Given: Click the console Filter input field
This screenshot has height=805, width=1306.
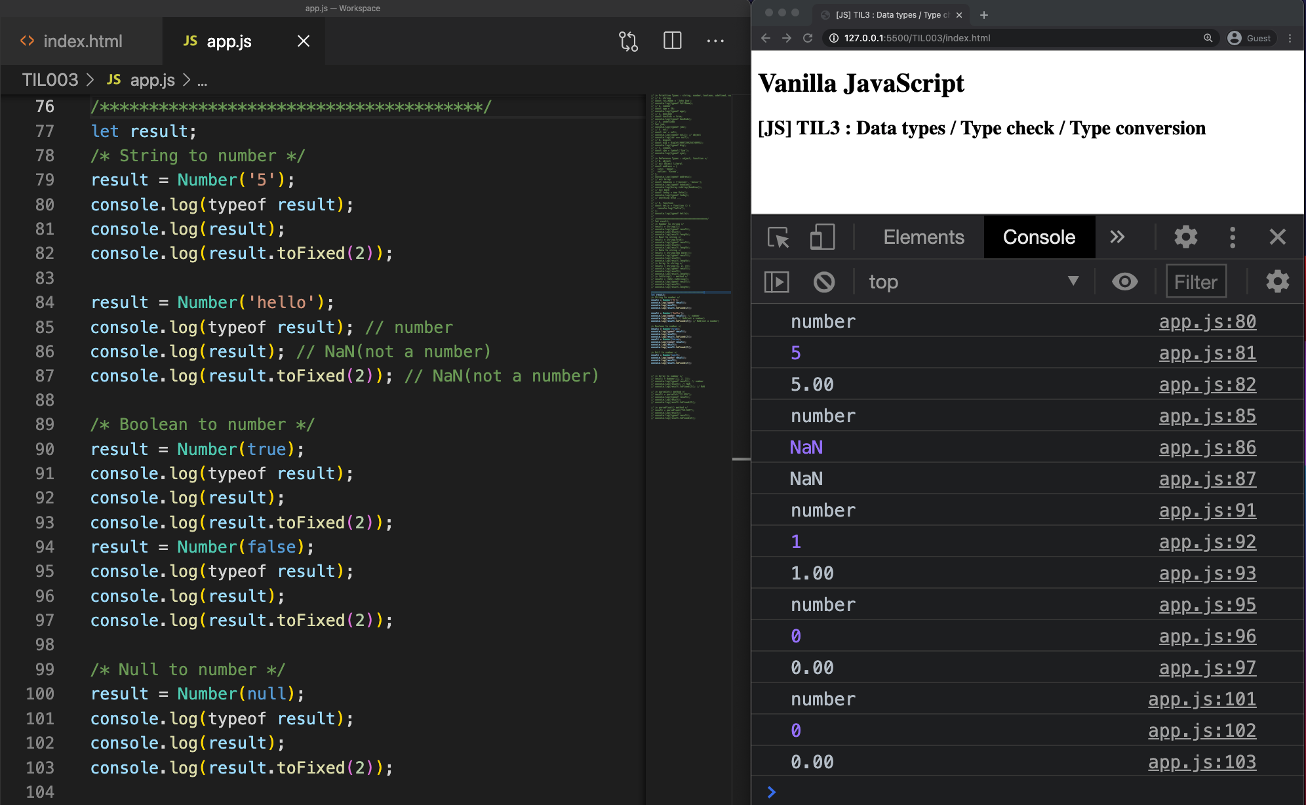Looking at the screenshot, I should [1196, 282].
